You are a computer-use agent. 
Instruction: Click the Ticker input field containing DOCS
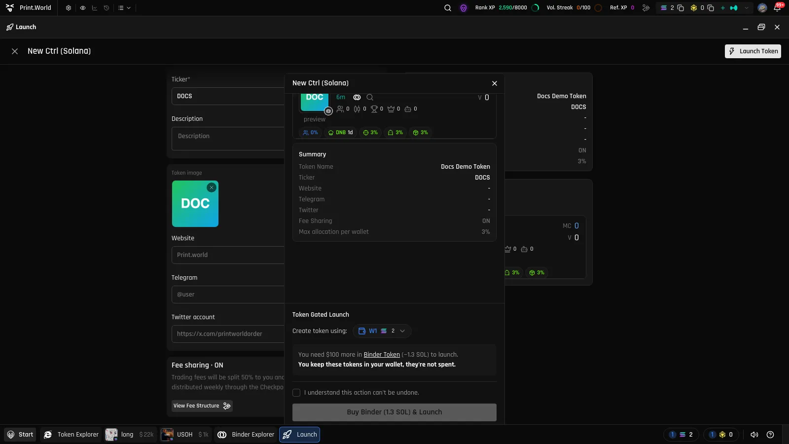click(x=228, y=96)
